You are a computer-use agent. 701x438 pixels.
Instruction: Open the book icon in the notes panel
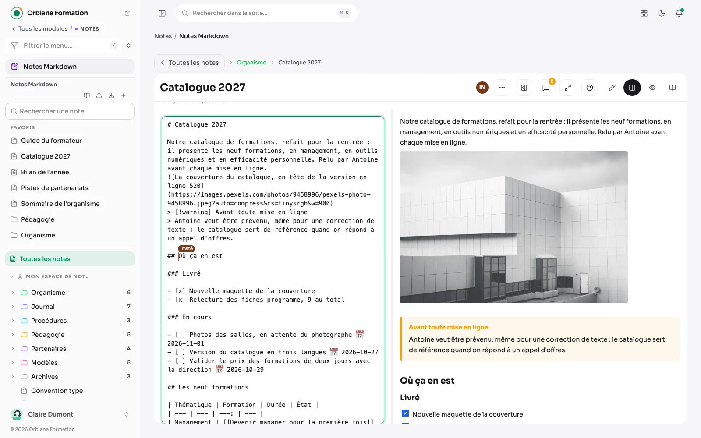pos(87,95)
